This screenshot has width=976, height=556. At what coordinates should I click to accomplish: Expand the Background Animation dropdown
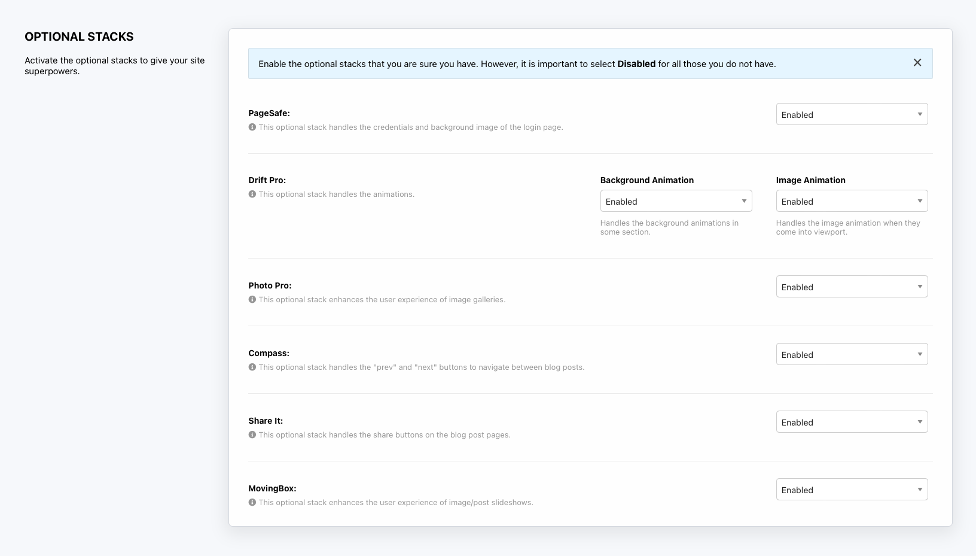point(676,201)
